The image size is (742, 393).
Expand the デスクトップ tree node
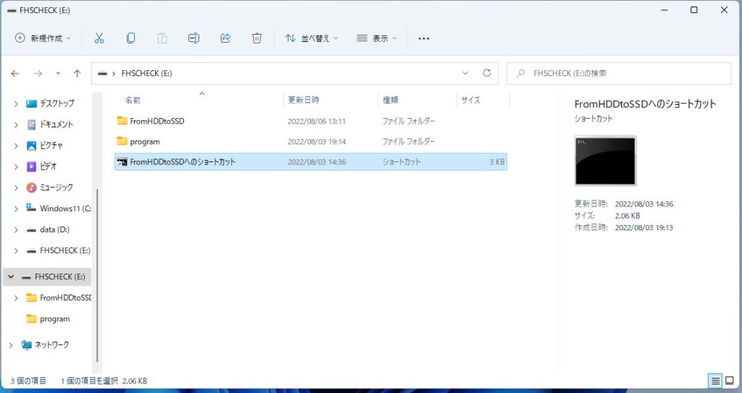coord(16,103)
